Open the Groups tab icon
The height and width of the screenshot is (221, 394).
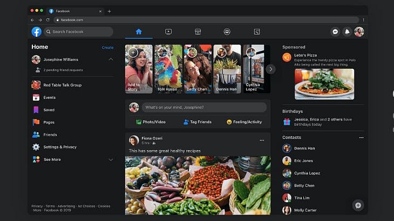[227, 32]
